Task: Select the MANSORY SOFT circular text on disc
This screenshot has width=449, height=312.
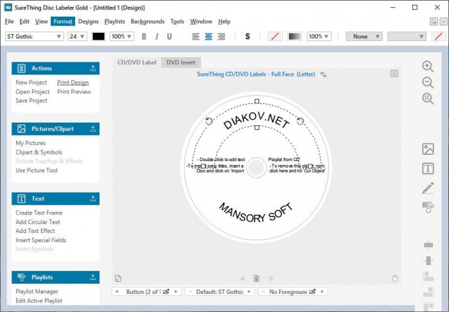Action: pyautogui.click(x=256, y=212)
